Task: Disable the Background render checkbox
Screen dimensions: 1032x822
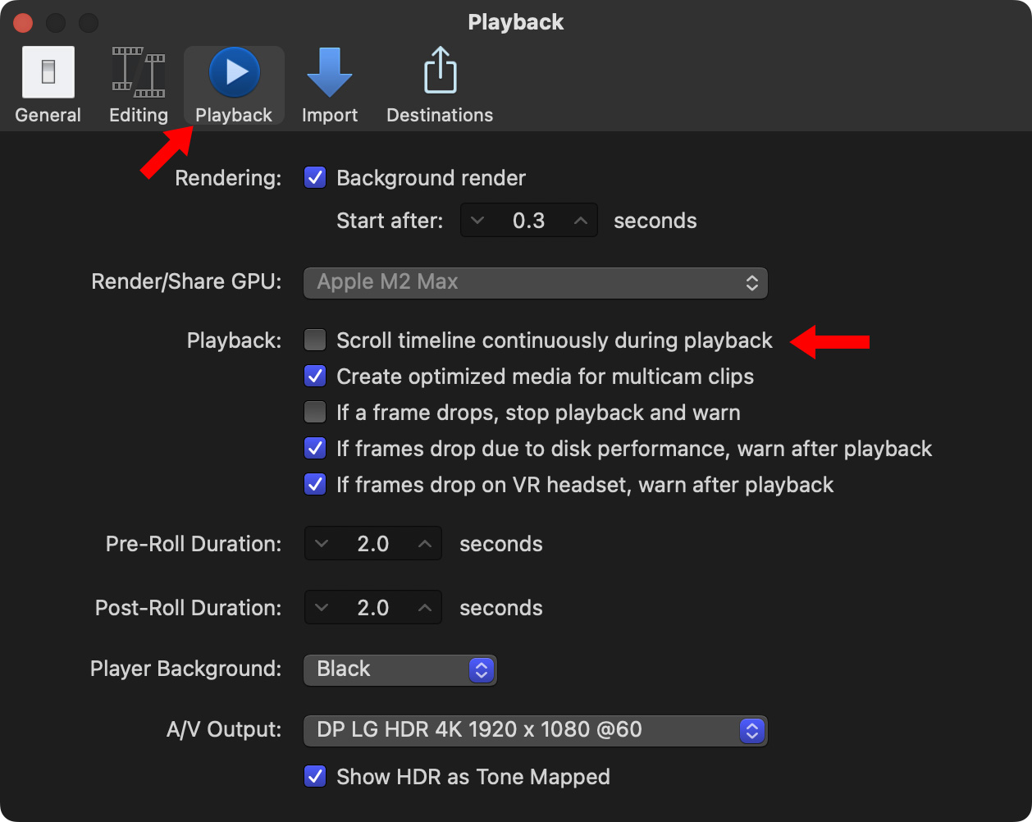Action: pyautogui.click(x=315, y=178)
